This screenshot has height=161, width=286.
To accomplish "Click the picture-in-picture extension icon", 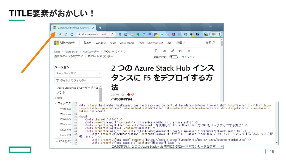I will point(198,34).
